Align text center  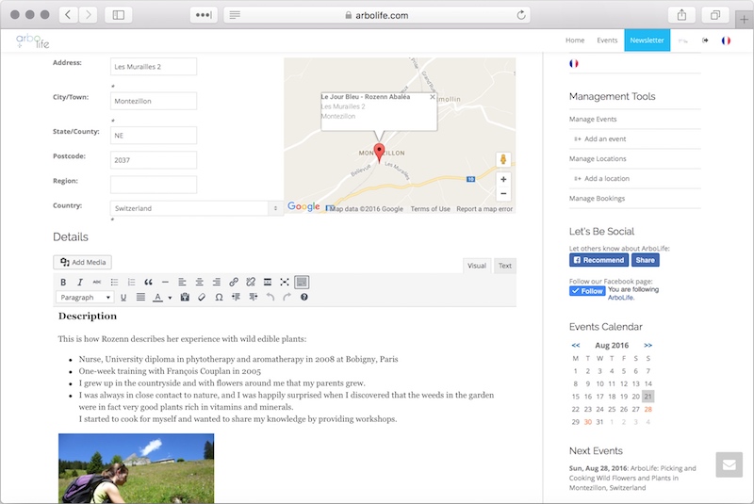click(199, 282)
